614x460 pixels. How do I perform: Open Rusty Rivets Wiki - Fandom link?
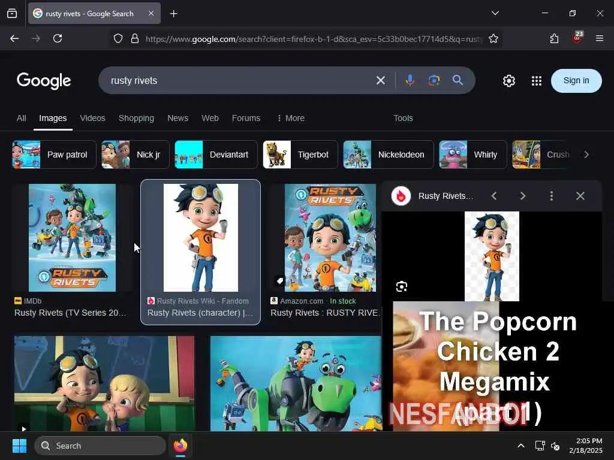point(203,301)
